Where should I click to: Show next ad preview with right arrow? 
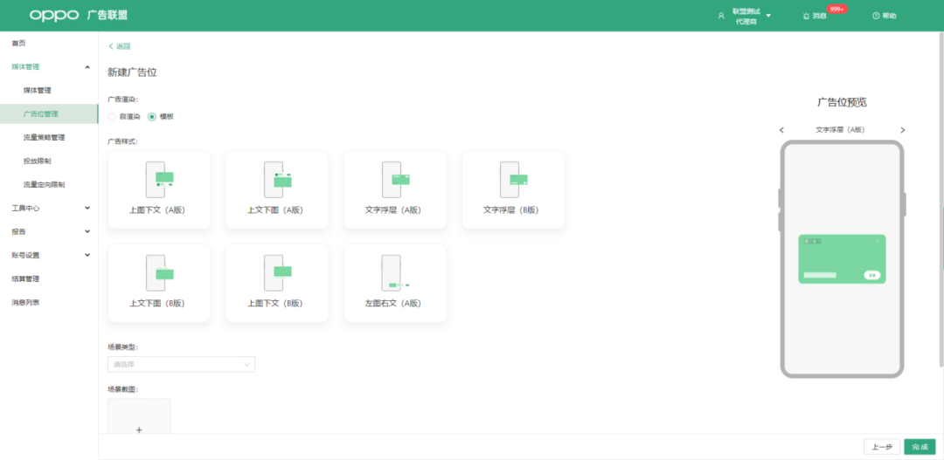903,130
